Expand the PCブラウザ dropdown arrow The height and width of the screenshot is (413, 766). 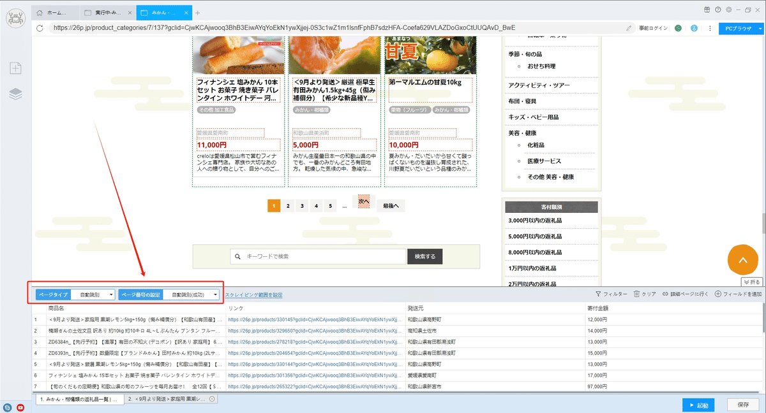(760, 28)
